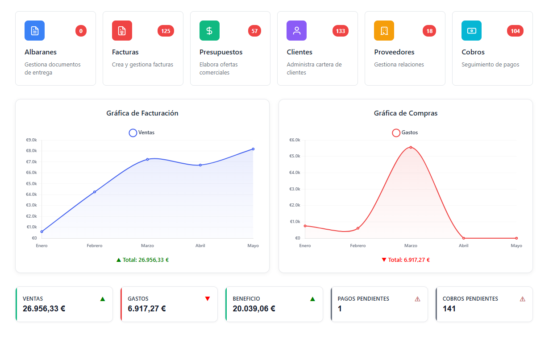Click Ventas chart data point for Marzo
This screenshot has width=553, height=339.
click(147, 159)
